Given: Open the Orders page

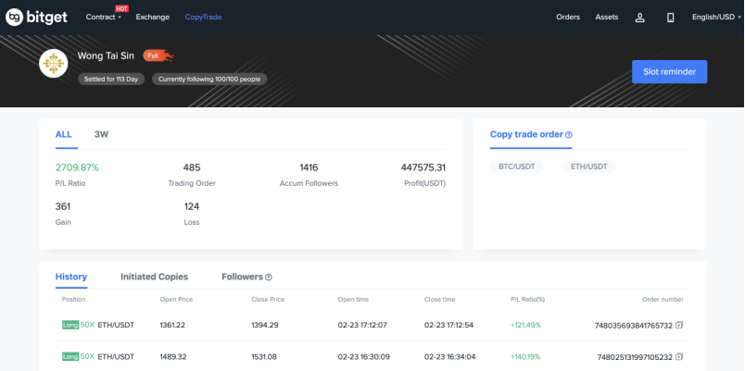Looking at the screenshot, I should pyautogui.click(x=568, y=17).
